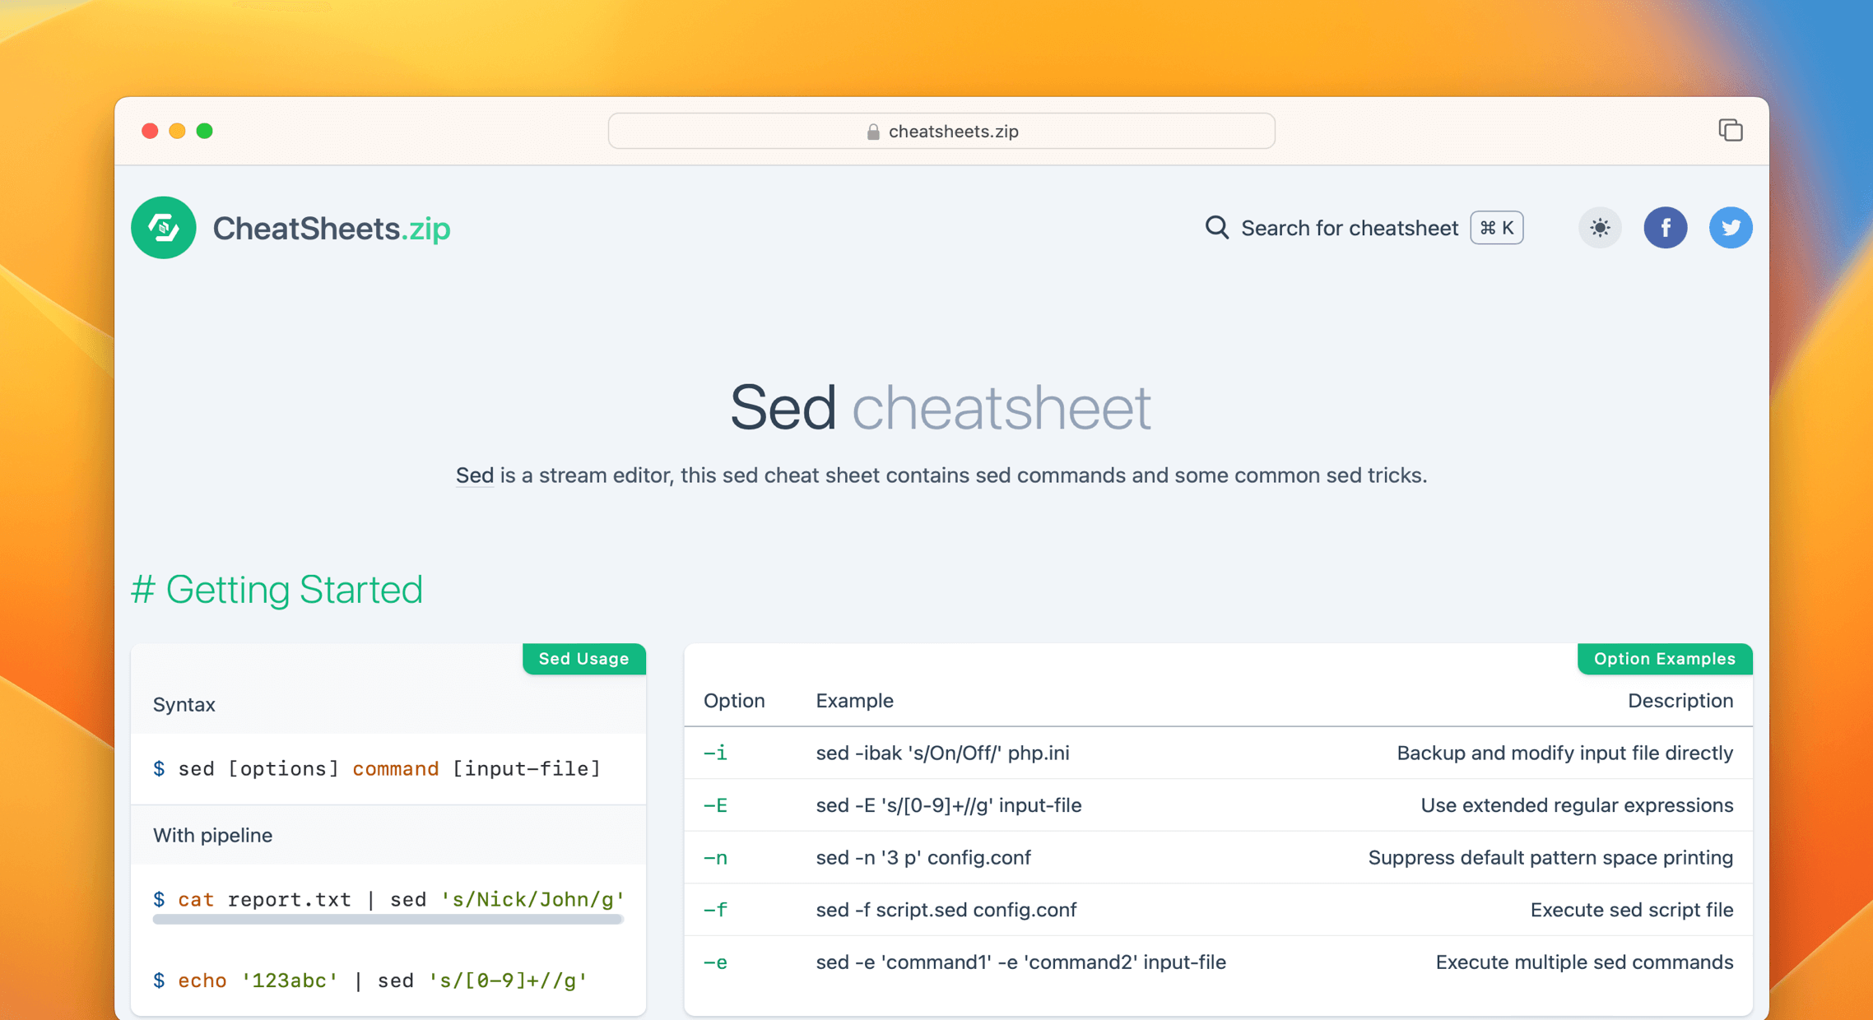Click the cat report.txt pipeline code line
Screen dimensions: 1873x1020
click(389, 900)
